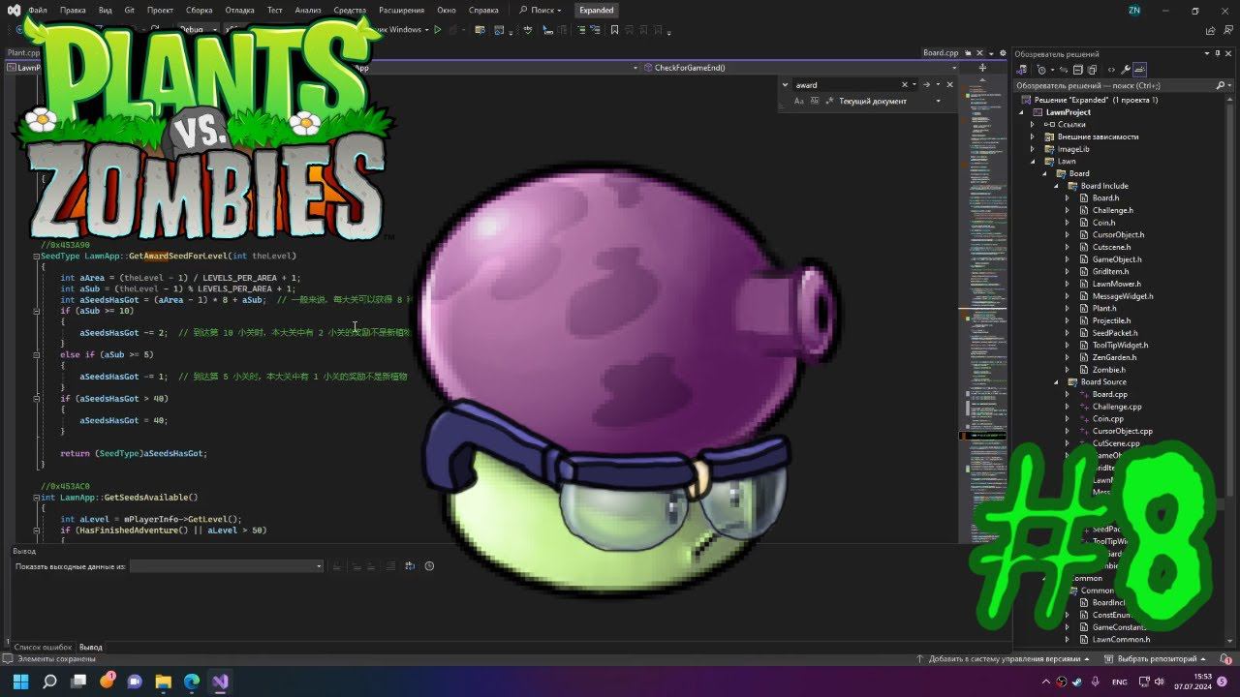Expand the Board.h file node

[1068, 198]
